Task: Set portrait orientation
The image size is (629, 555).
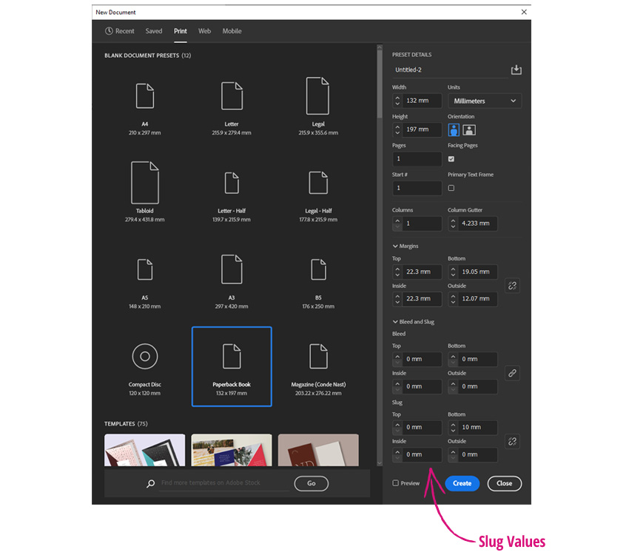Action: click(454, 130)
